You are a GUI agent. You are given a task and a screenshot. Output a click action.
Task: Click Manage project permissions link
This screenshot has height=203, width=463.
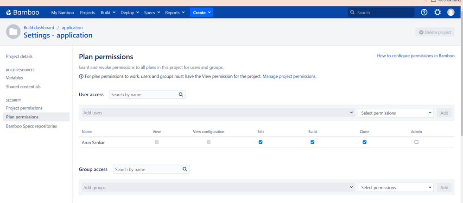pyautogui.click(x=289, y=76)
